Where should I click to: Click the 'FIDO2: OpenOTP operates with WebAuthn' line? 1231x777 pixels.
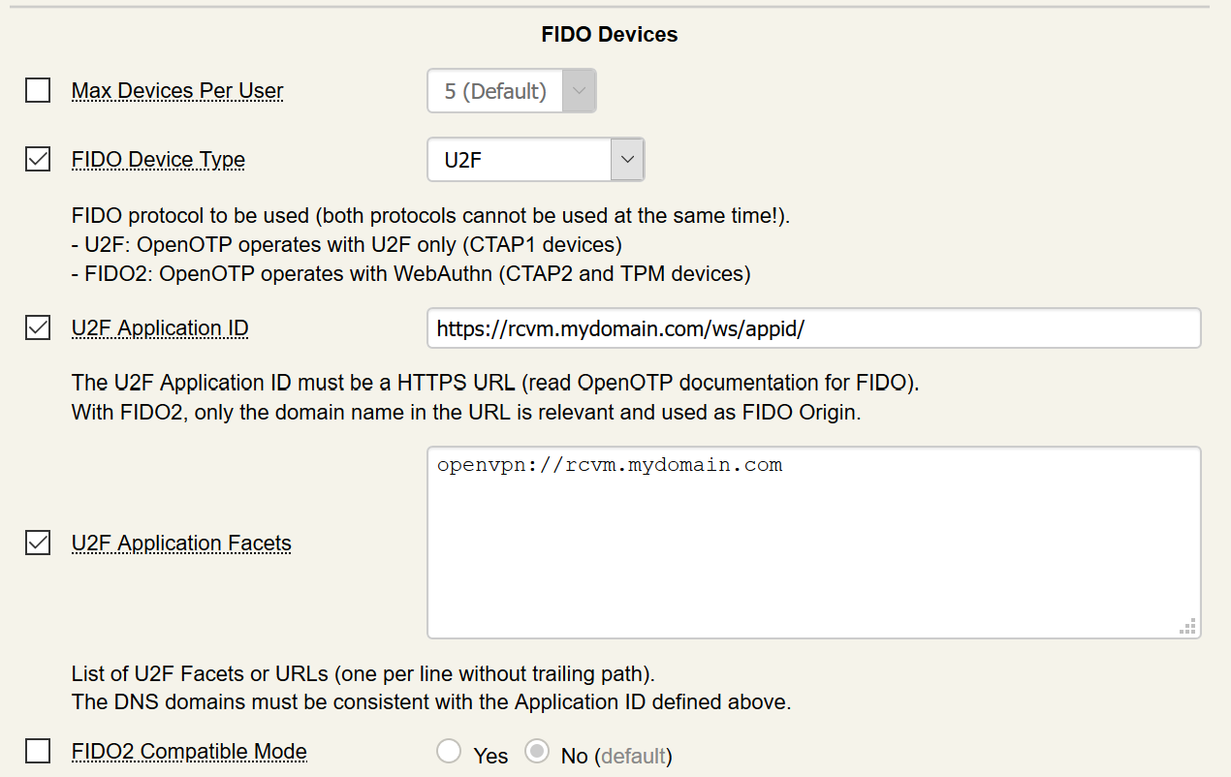[x=411, y=273]
